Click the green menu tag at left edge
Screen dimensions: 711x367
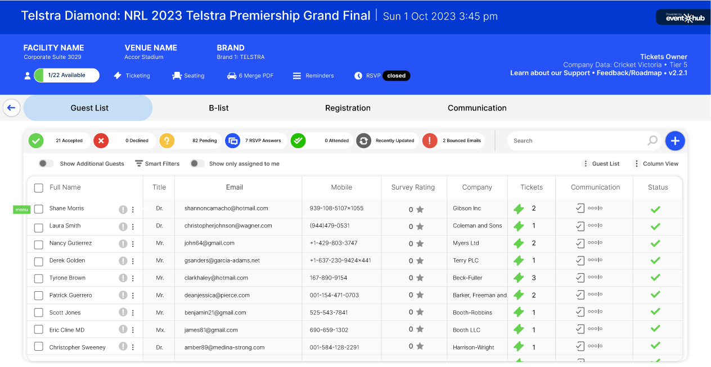[22, 209]
